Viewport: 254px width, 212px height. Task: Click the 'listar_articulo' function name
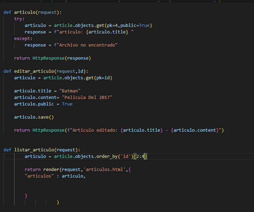[x=34, y=150]
